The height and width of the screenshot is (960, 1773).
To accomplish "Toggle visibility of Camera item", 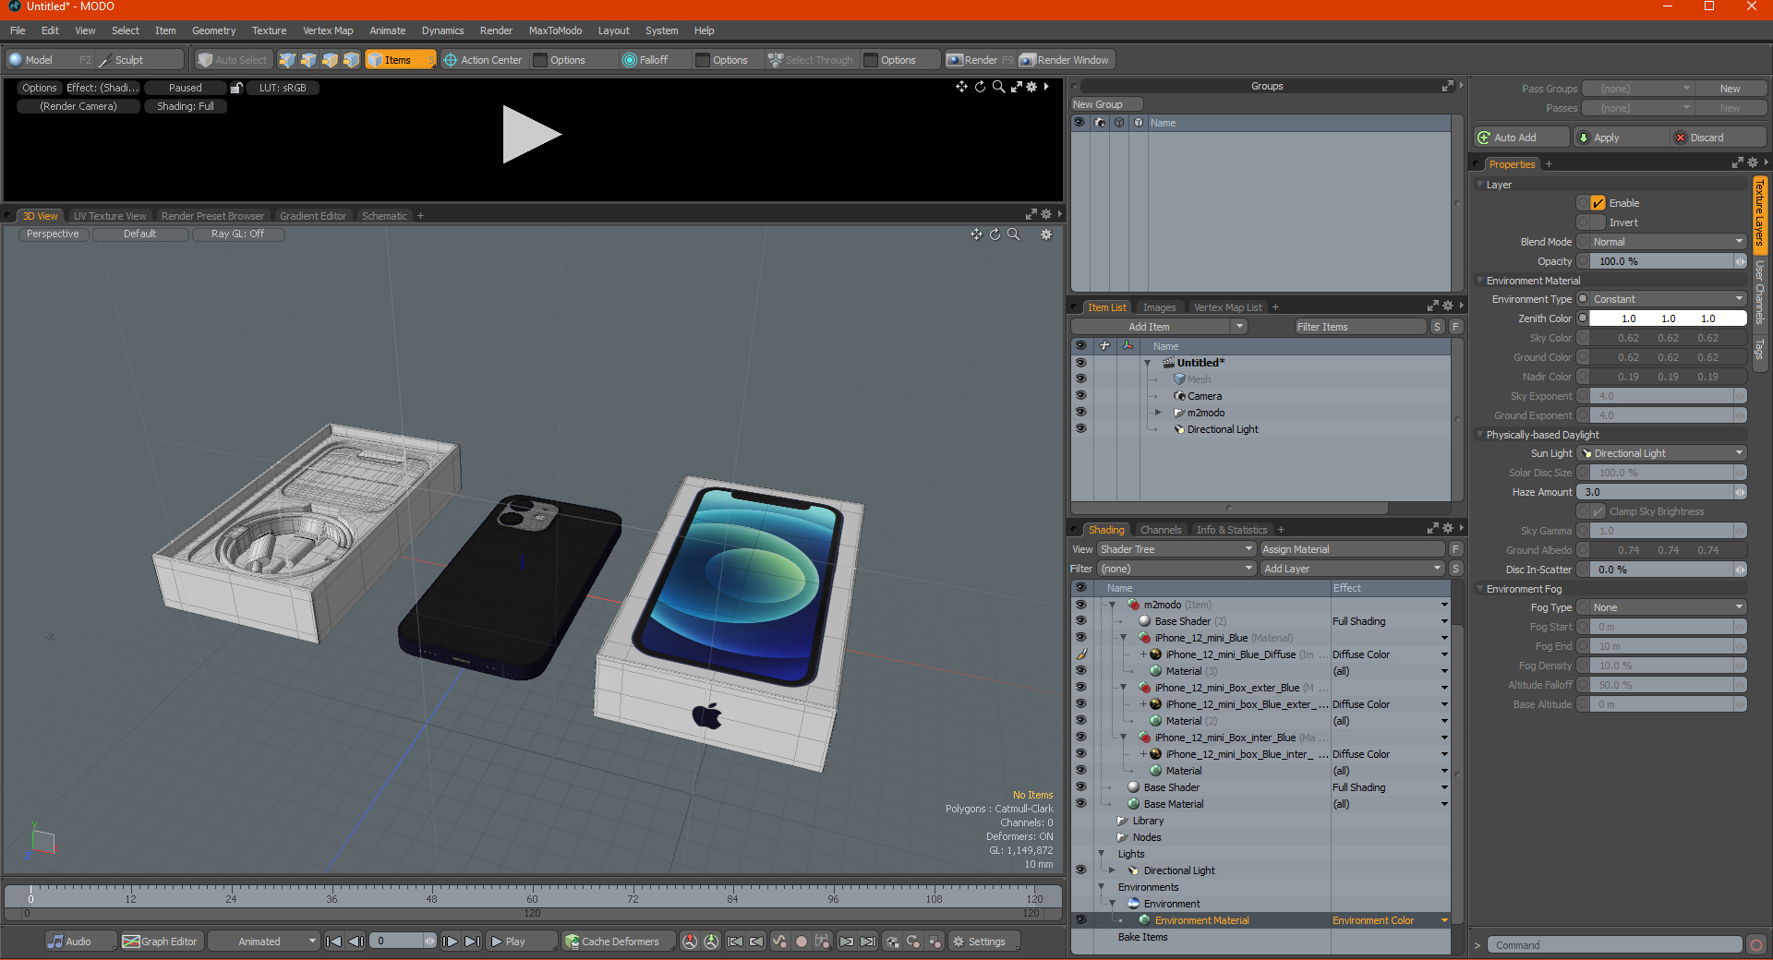I will 1080,396.
